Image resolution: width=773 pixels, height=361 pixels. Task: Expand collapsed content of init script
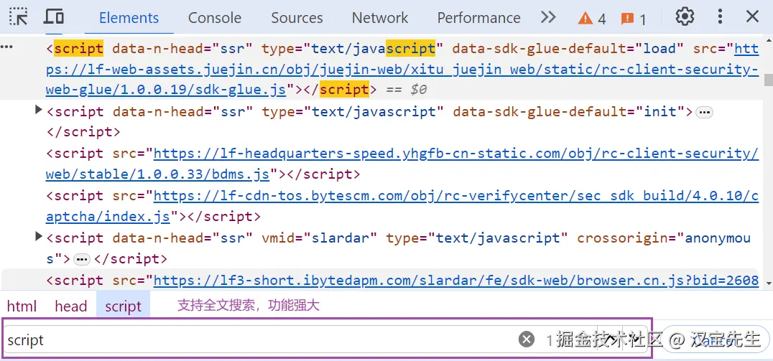point(705,112)
